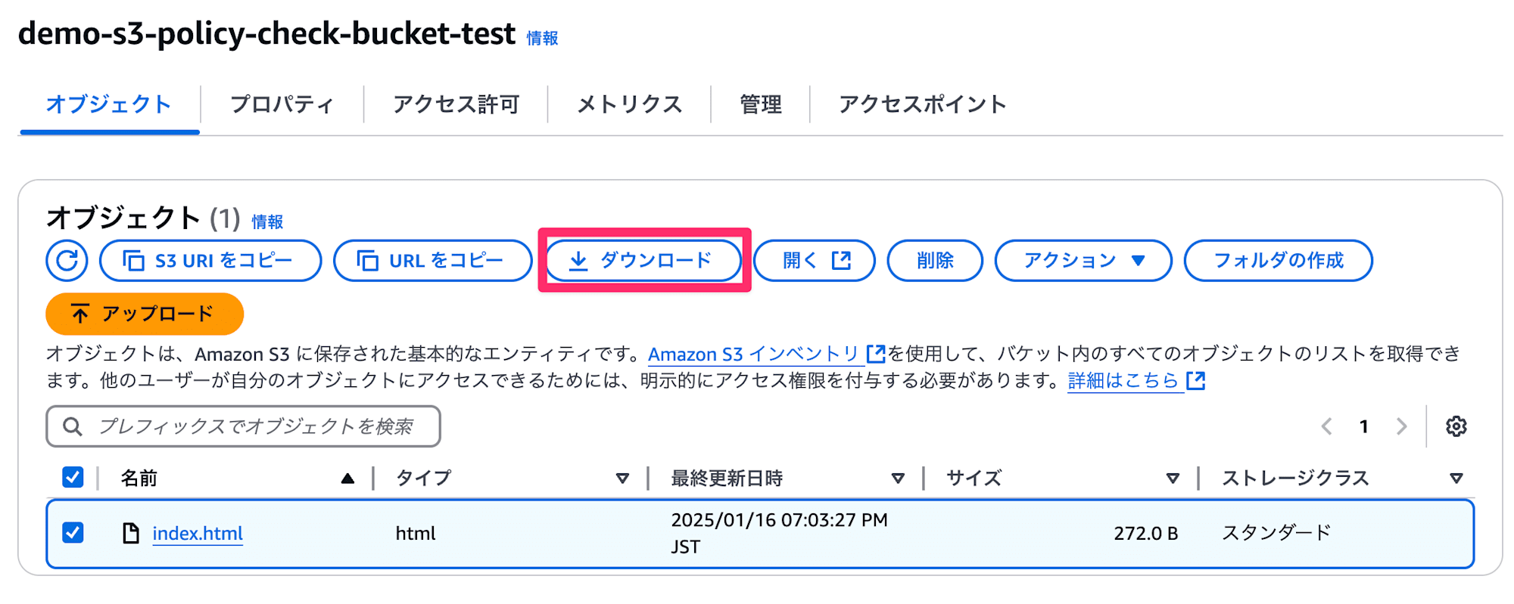The width and height of the screenshot is (1514, 604).
Task: Go to next page arrow
Action: (1401, 426)
